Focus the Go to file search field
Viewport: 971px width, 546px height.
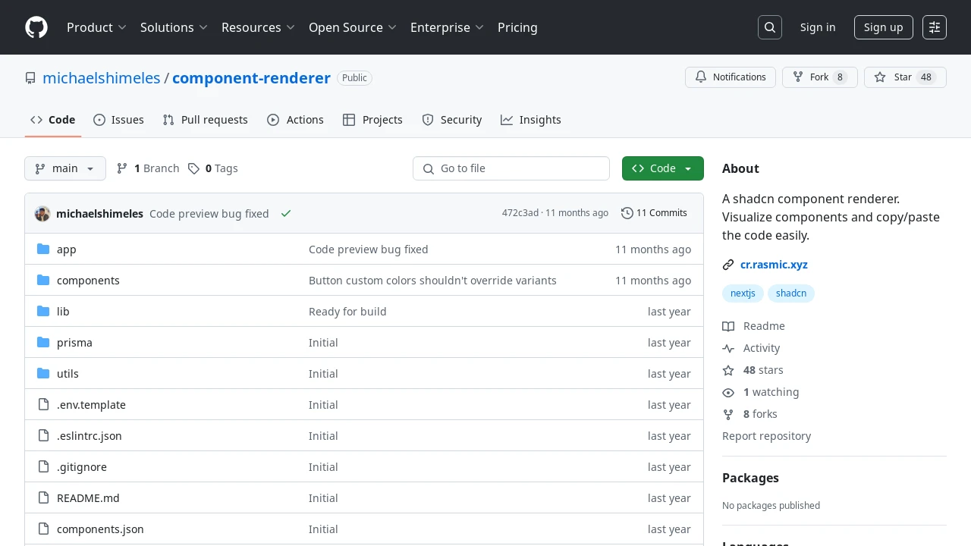(511, 168)
